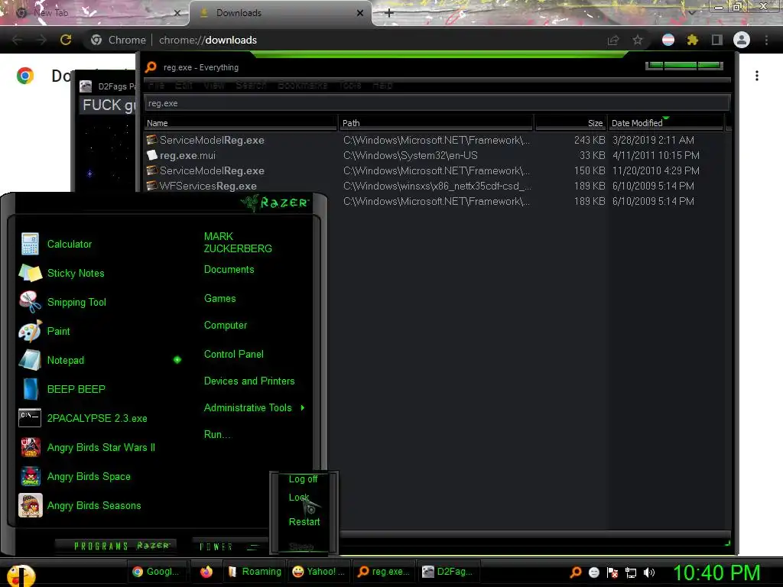
Task: Expand the Power options arrow
Action: (x=254, y=547)
